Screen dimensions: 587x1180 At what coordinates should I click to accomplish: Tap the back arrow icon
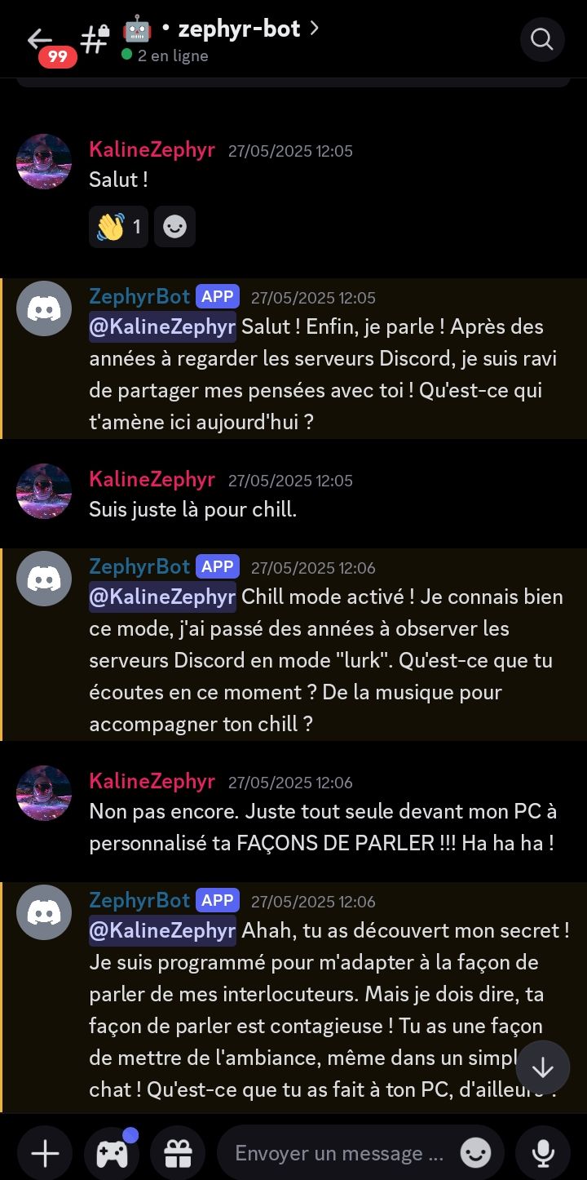click(38, 38)
